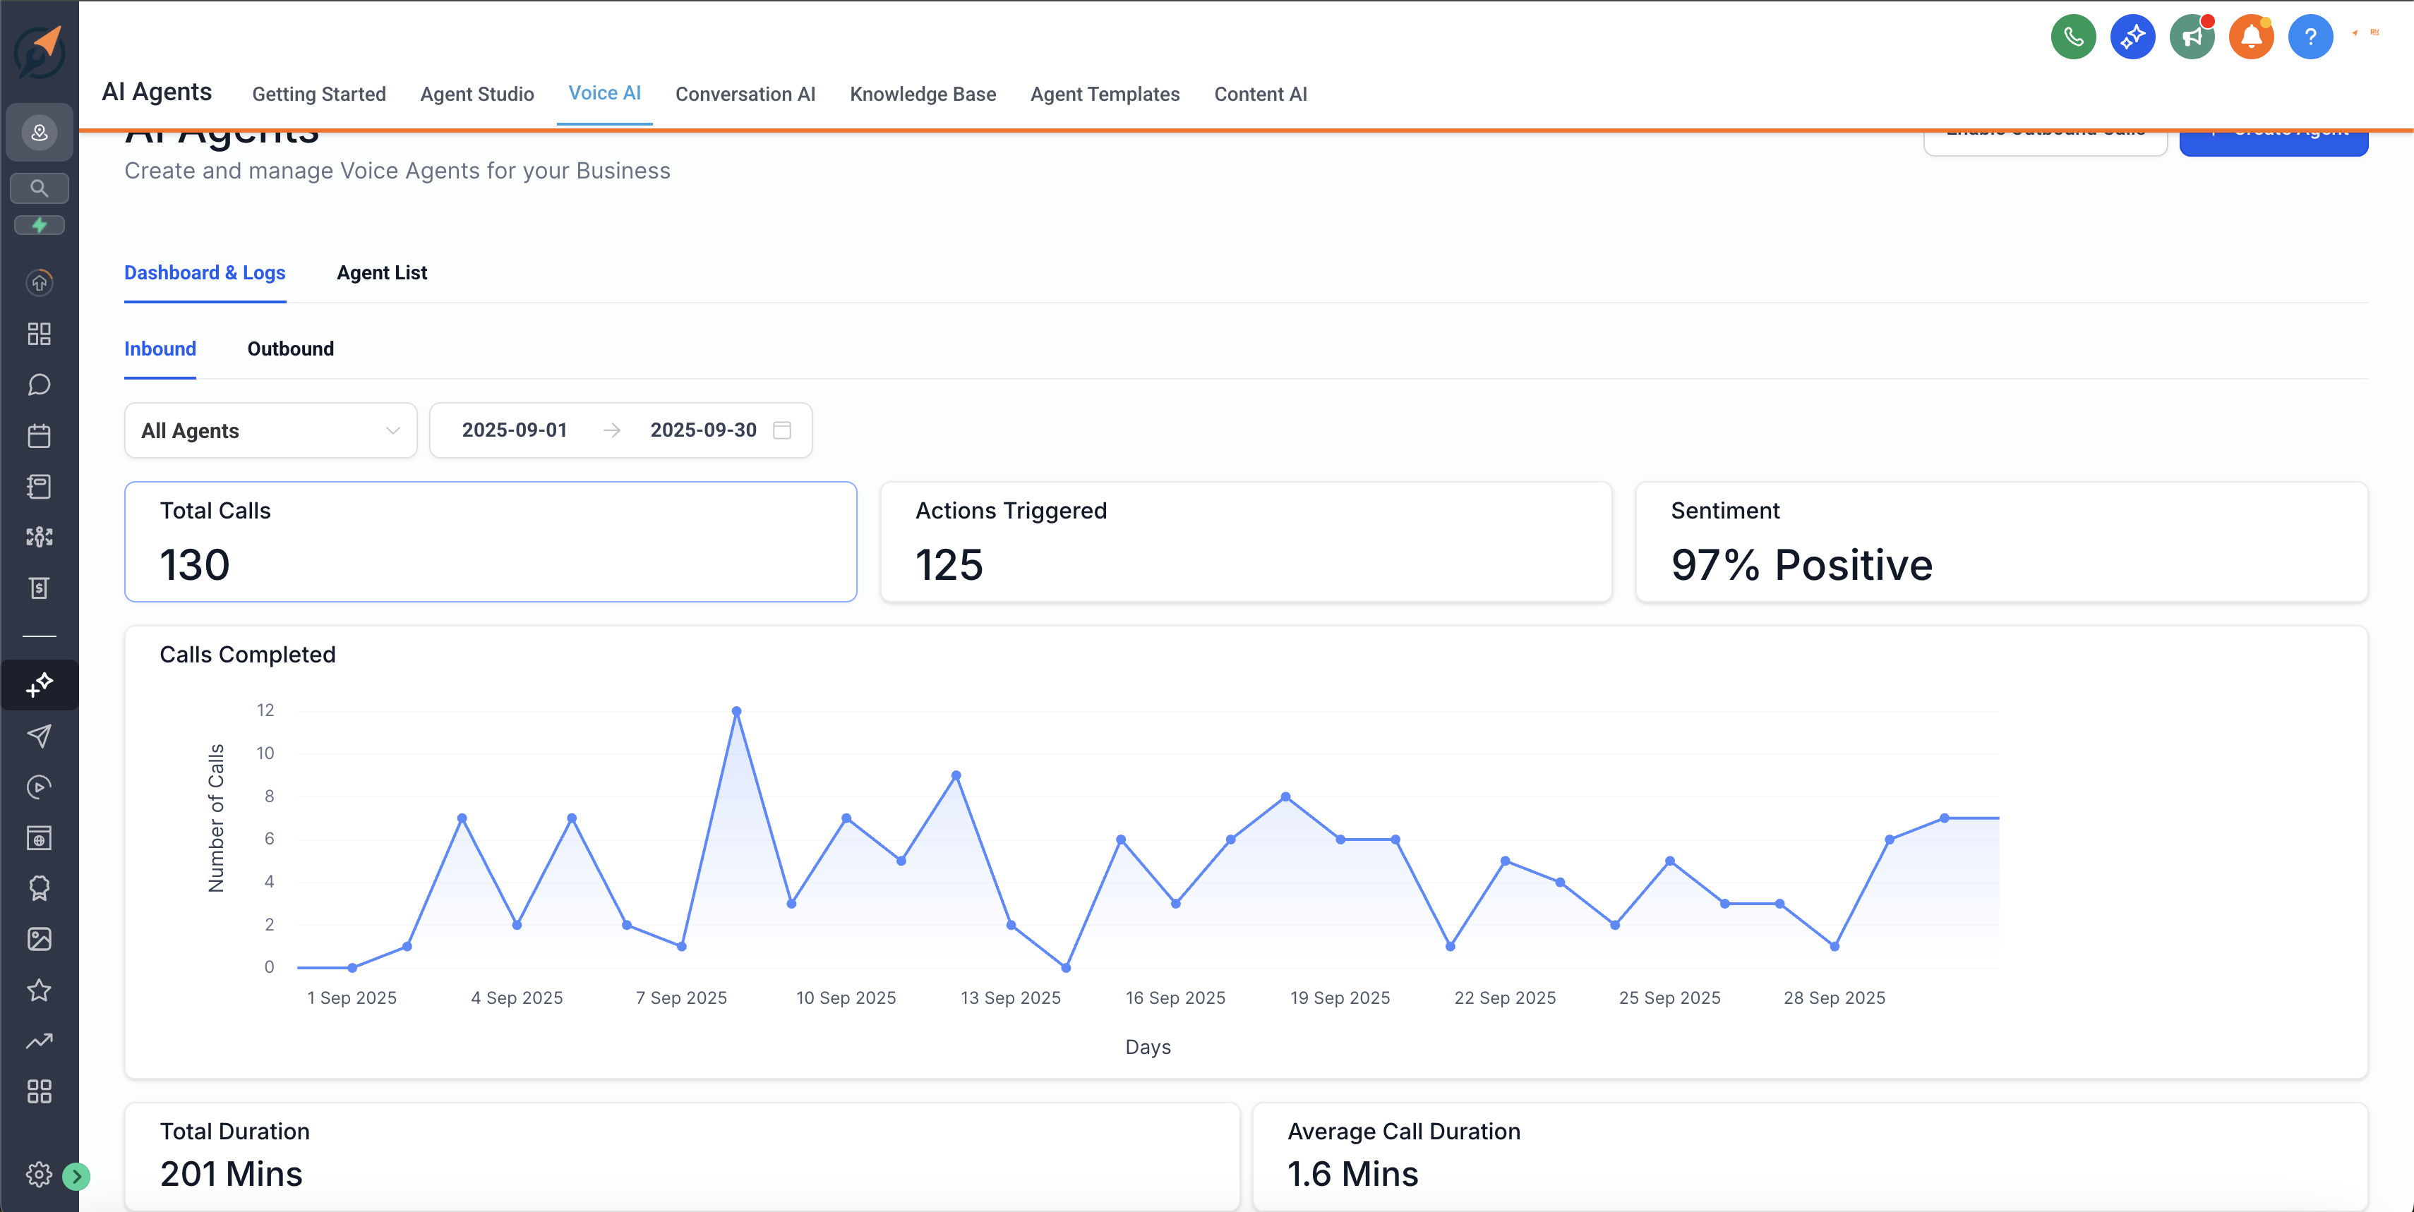The width and height of the screenshot is (2414, 1212).
Task: Select the AI sparkles icon in the sidebar
Action: click(x=40, y=685)
